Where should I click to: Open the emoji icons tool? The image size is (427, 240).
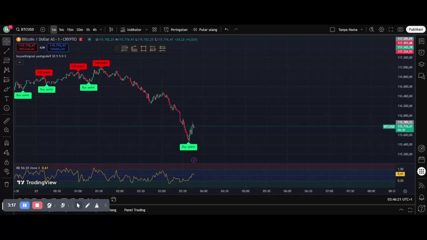pos(6,108)
